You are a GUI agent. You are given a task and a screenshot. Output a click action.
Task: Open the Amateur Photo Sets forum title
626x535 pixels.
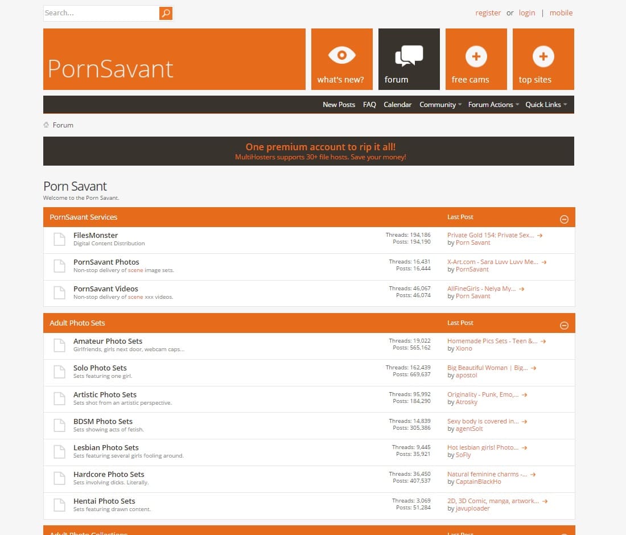pyautogui.click(x=108, y=341)
